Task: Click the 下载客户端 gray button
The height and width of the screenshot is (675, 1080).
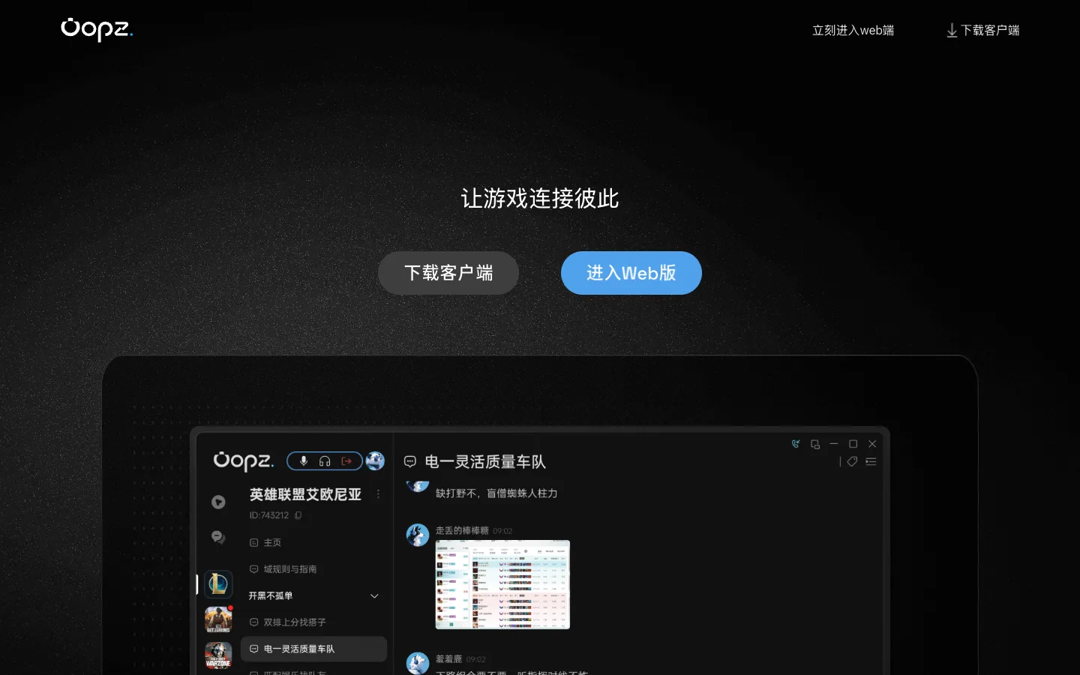Action: point(448,273)
